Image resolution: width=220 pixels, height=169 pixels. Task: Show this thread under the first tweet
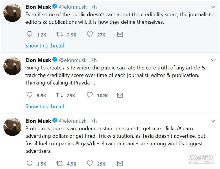45,46
